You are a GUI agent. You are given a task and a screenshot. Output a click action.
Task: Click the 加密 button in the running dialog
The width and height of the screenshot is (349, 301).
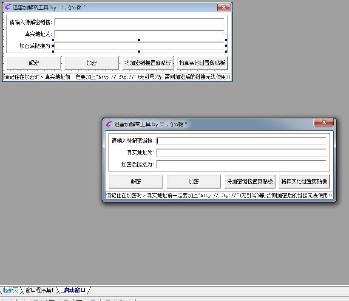pyautogui.click(x=194, y=181)
